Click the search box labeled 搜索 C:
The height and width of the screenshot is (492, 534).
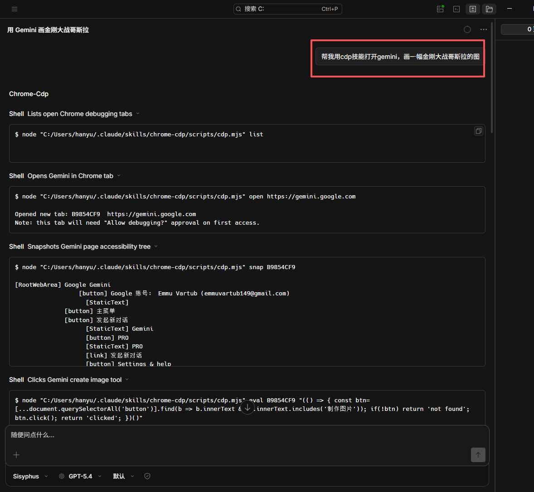pyautogui.click(x=287, y=9)
